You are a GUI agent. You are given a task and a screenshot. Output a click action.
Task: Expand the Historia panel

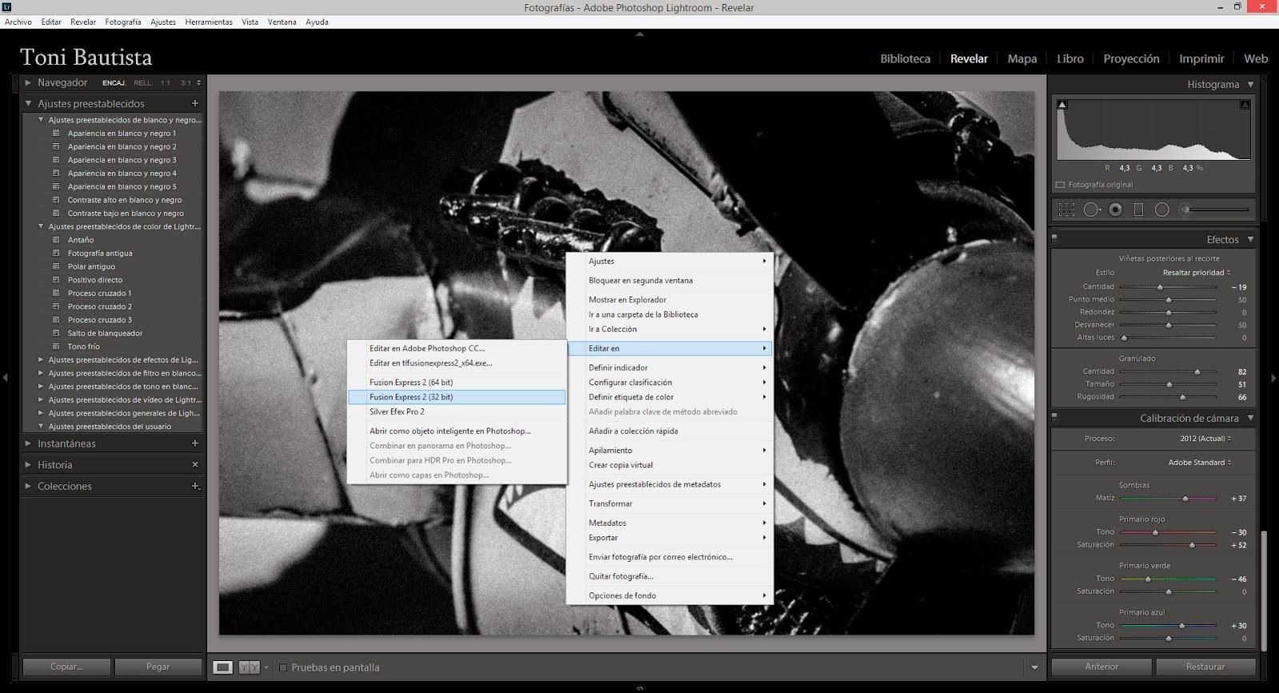[28, 464]
